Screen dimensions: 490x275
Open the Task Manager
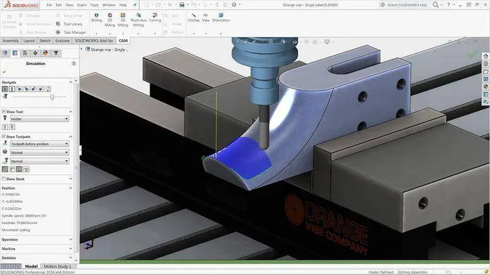point(71,32)
